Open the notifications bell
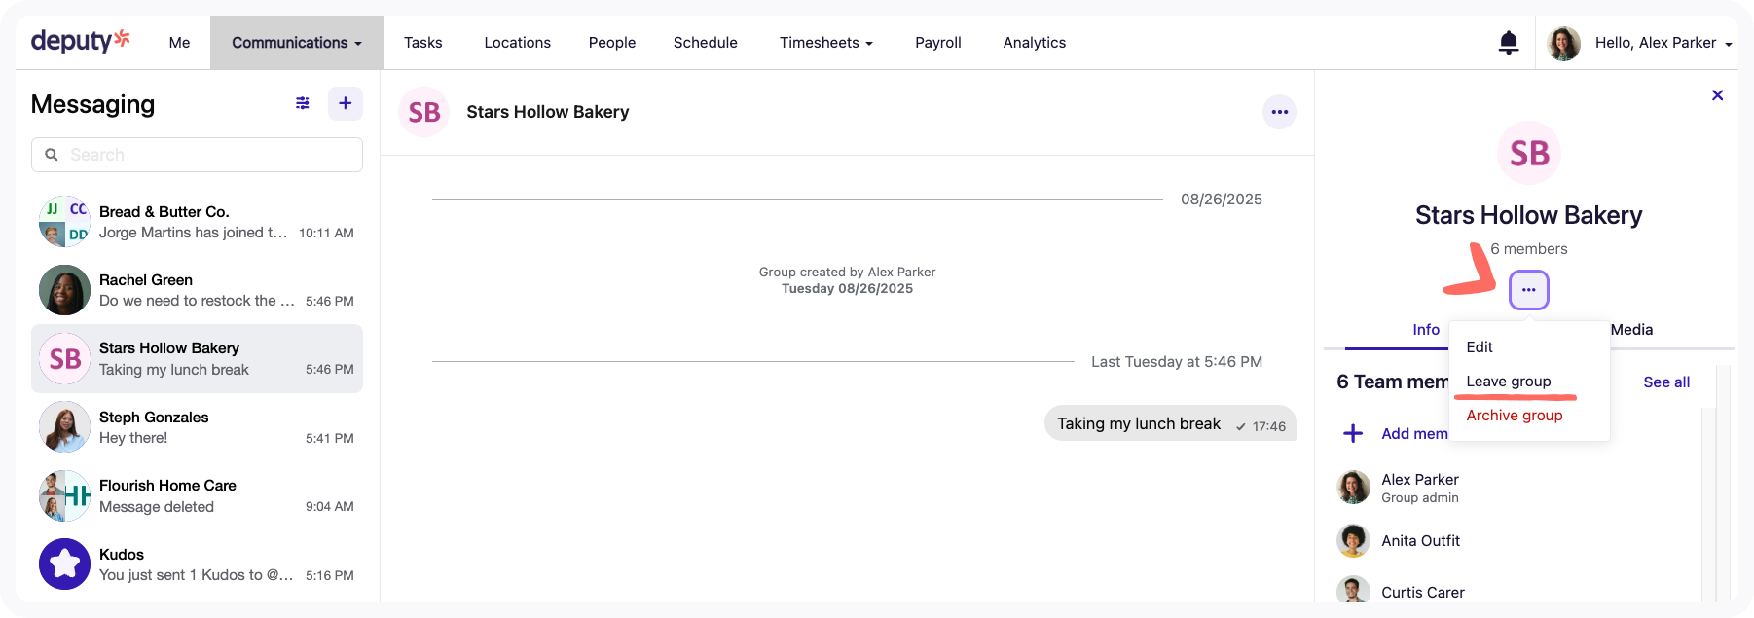Image resolution: width=1754 pixels, height=618 pixels. 1508,43
